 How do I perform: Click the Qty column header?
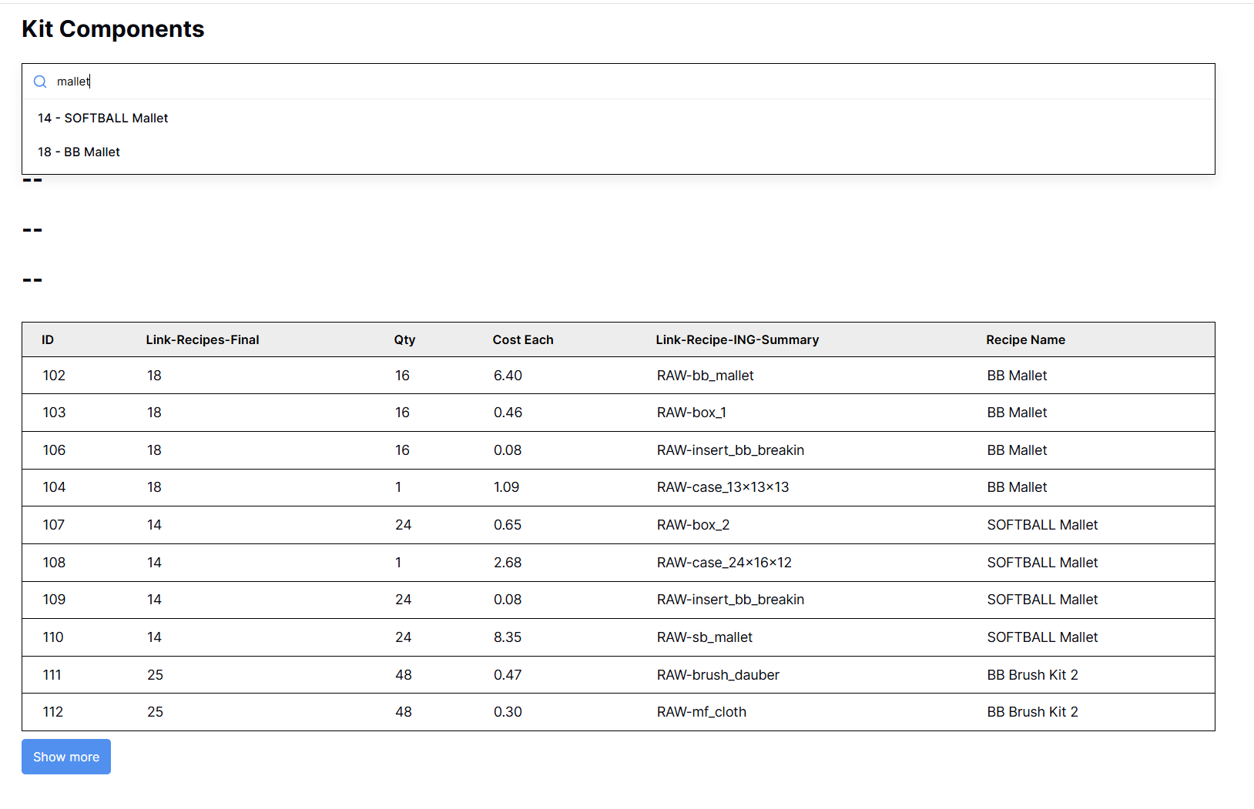404,339
